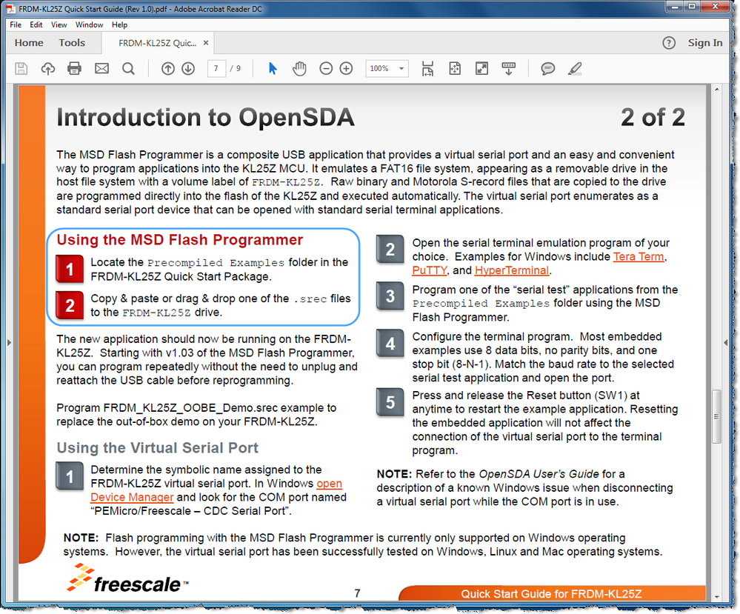Screen dimensions: 740x614
Task: Click the freescale logo
Action: [127, 578]
